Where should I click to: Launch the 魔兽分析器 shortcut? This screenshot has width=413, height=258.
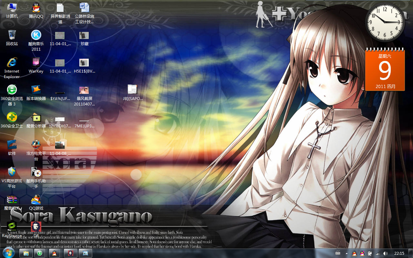[x=36, y=120]
